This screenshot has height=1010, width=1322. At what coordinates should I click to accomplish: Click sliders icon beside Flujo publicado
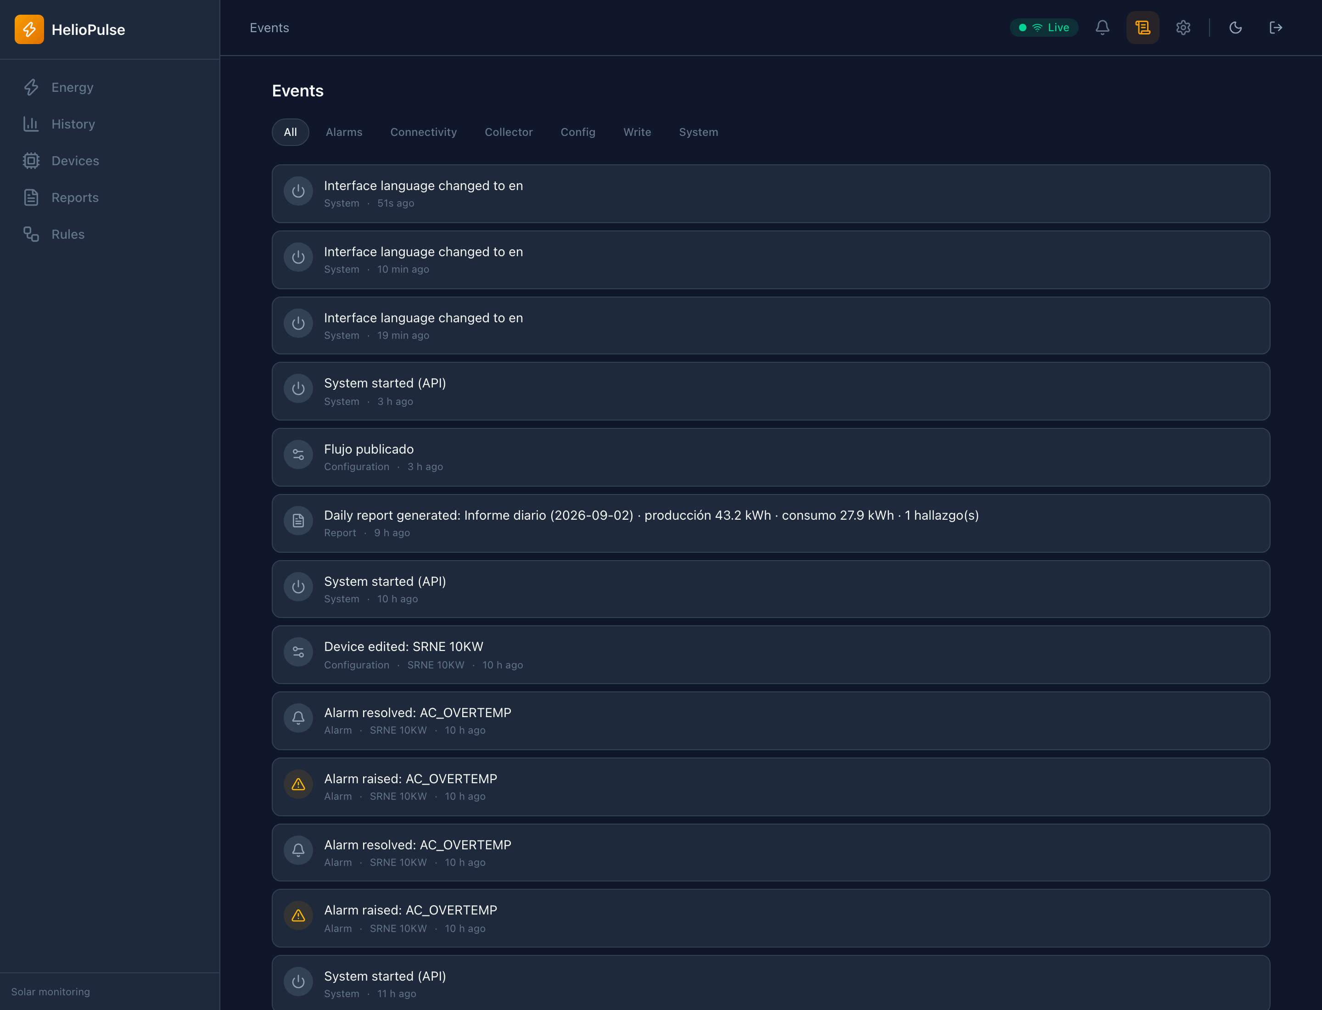tap(298, 454)
